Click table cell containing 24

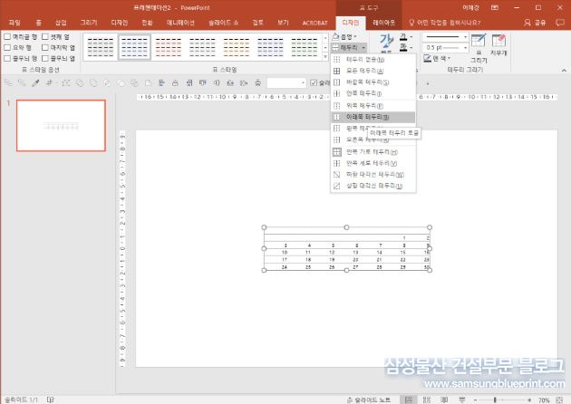[276, 267]
